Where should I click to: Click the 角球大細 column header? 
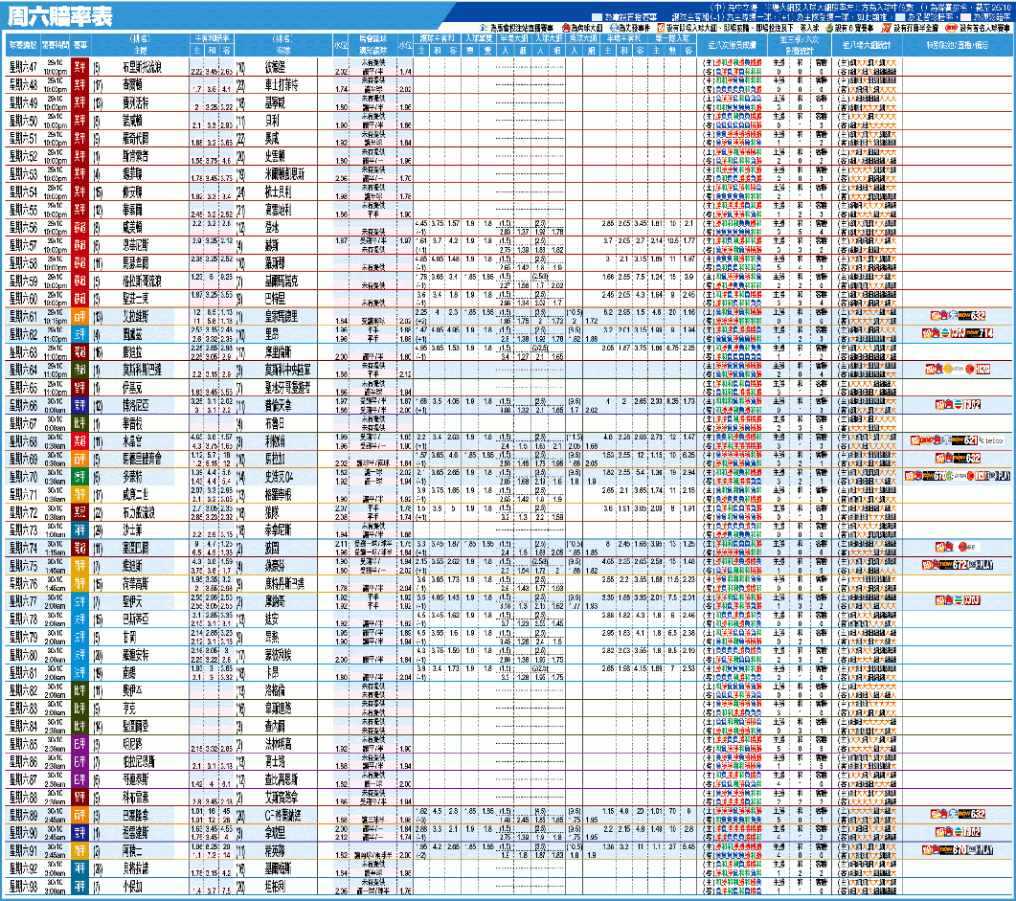click(x=582, y=38)
